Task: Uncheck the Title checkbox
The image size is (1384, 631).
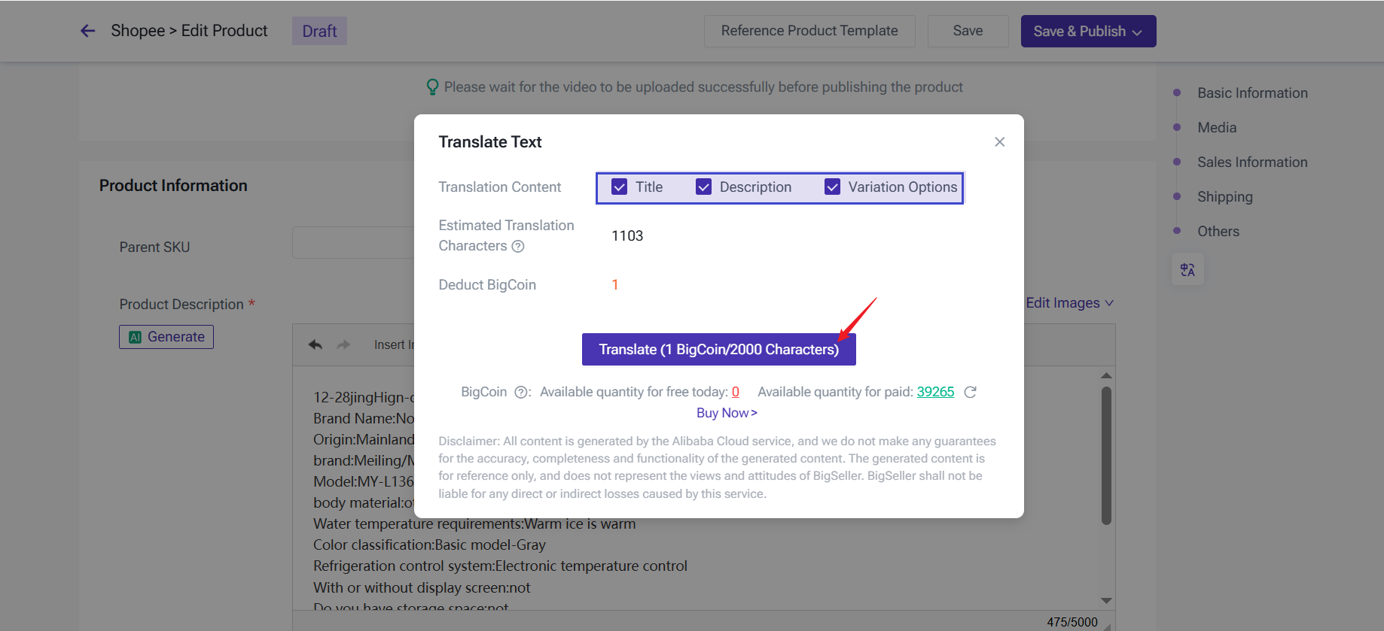Action: coord(619,187)
